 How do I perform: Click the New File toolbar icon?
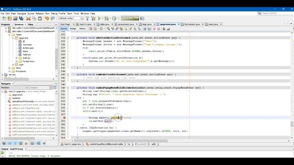click(4, 18)
